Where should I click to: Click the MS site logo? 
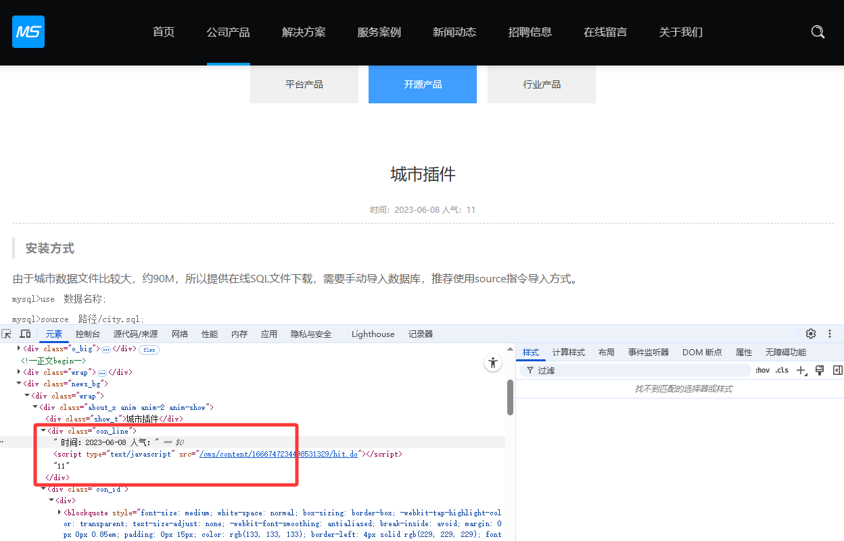click(28, 32)
